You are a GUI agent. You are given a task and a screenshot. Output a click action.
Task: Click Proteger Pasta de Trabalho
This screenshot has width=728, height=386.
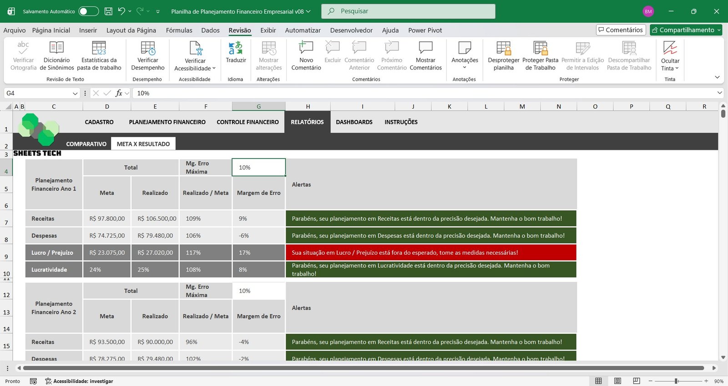point(540,55)
